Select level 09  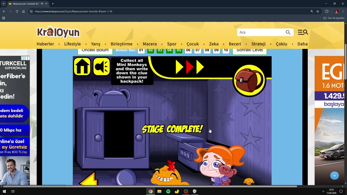216,51
